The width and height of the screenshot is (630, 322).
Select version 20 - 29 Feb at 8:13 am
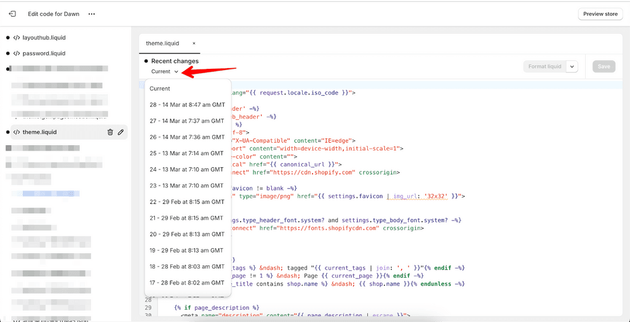188,234
